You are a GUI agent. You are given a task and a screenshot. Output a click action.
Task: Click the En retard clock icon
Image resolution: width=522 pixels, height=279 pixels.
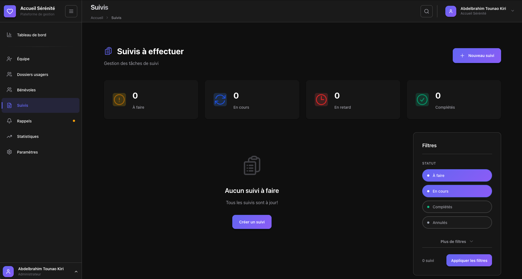coord(321,100)
